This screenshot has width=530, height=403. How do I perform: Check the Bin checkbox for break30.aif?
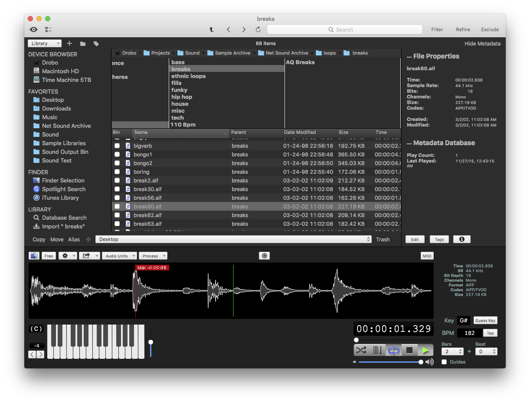click(x=117, y=189)
